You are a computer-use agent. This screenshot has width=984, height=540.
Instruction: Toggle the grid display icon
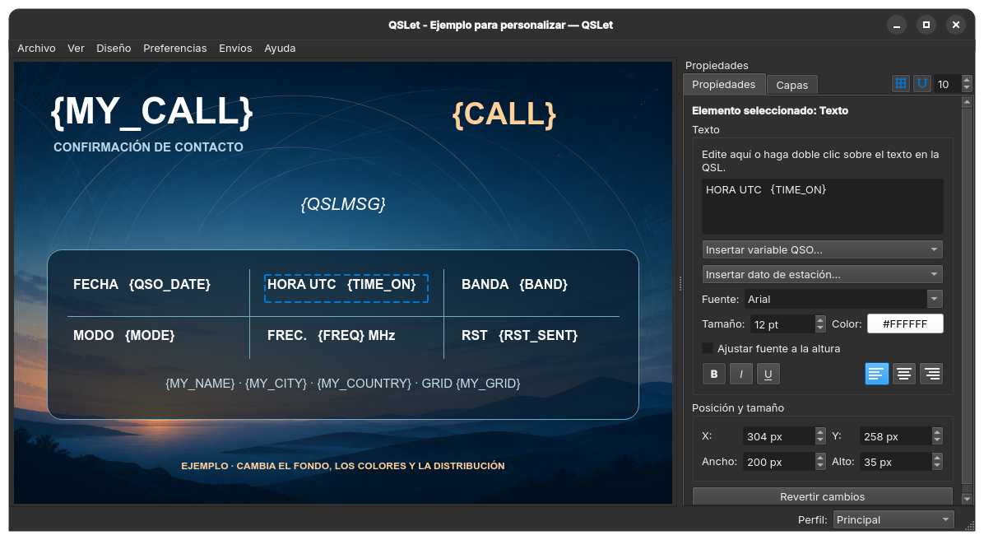(901, 83)
